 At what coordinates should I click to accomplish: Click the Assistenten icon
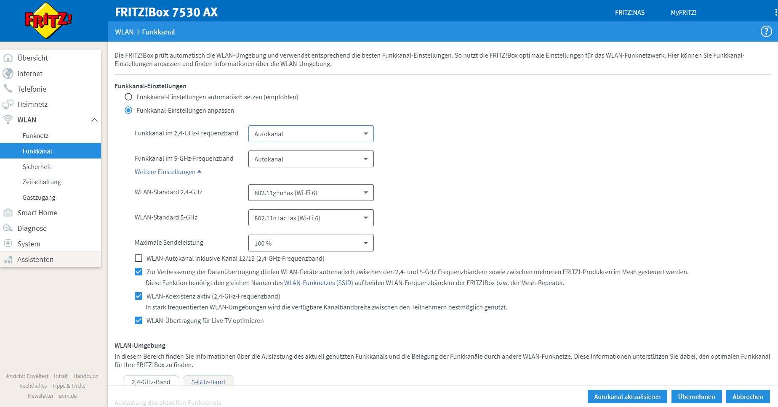click(8, 259)
